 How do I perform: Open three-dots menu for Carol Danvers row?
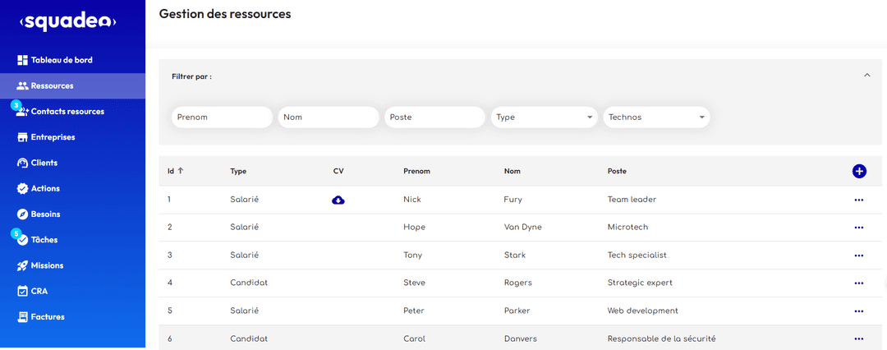(x=859, y=338)
